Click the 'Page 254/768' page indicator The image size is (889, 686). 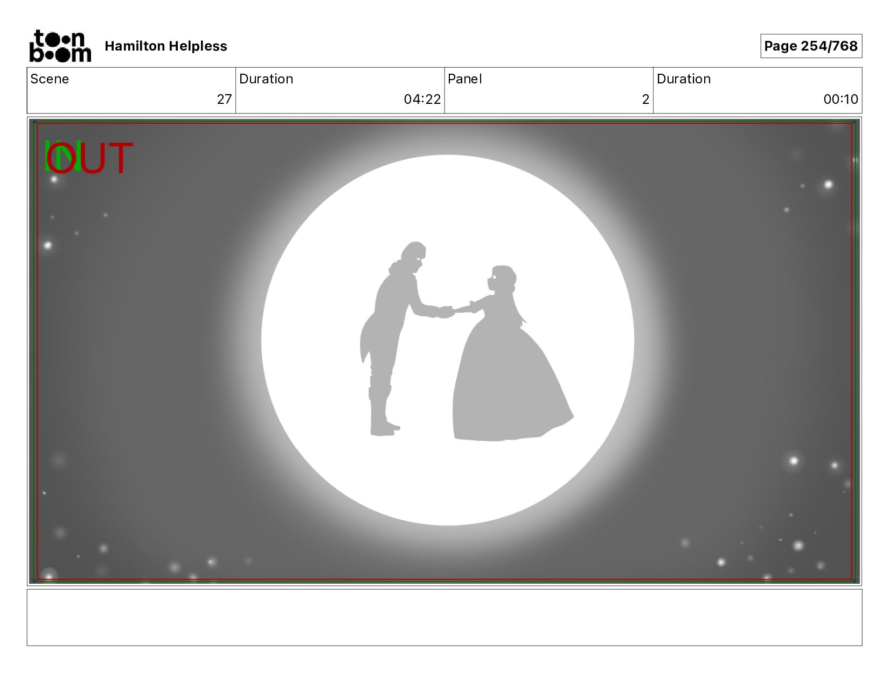(811, 46)
